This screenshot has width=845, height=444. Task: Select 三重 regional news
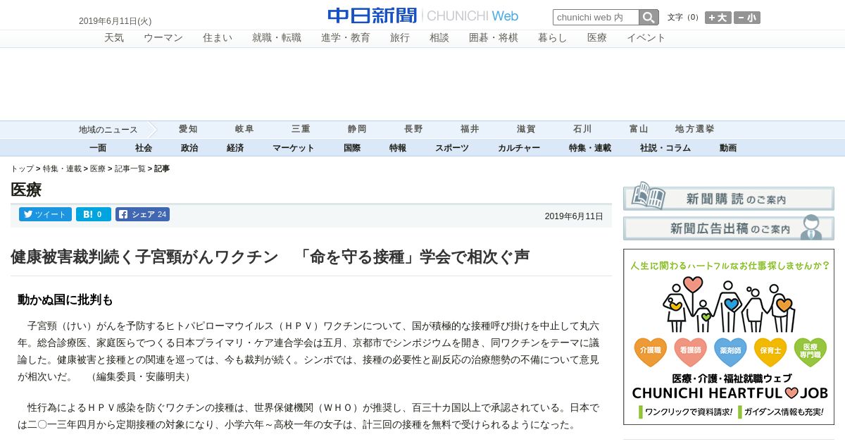pyautogui.click(x=301, y=129)
